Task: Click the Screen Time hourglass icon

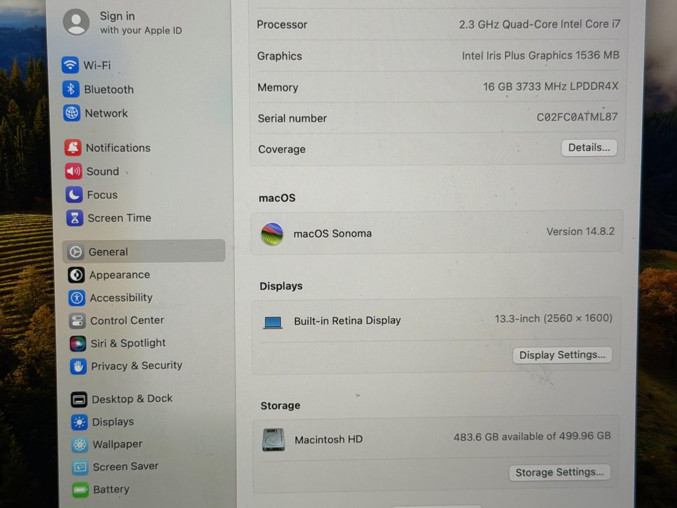Action: tap(75, 218)
